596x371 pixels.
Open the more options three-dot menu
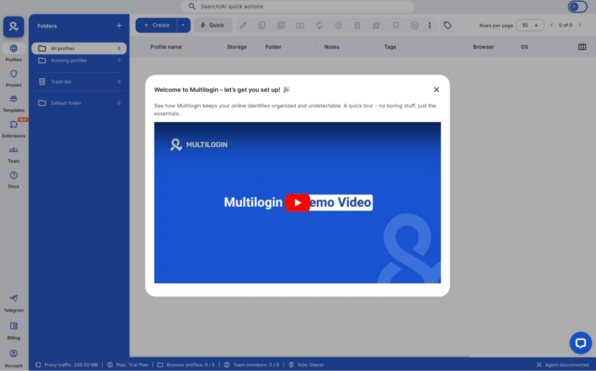pyautogui.click(x=430, y=25)
